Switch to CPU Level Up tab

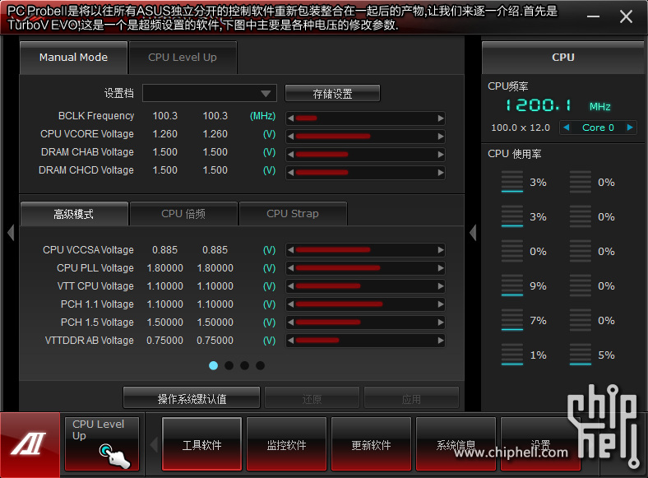183,58
